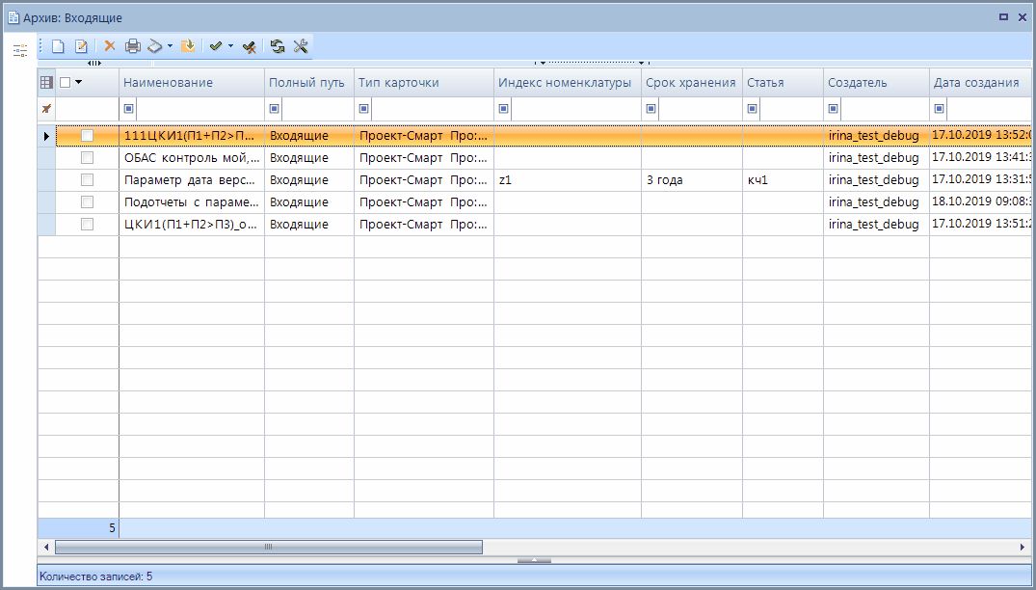Image resolution: width=1036 pixels, height=590 pixels.
Task: Expand the scanner icon dropdown arrow
Action: [x=171, y=46]
